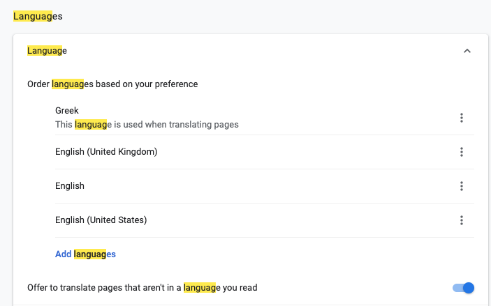
Task: Open the three-dot menu beside plain English
Action: coord(461,186)
